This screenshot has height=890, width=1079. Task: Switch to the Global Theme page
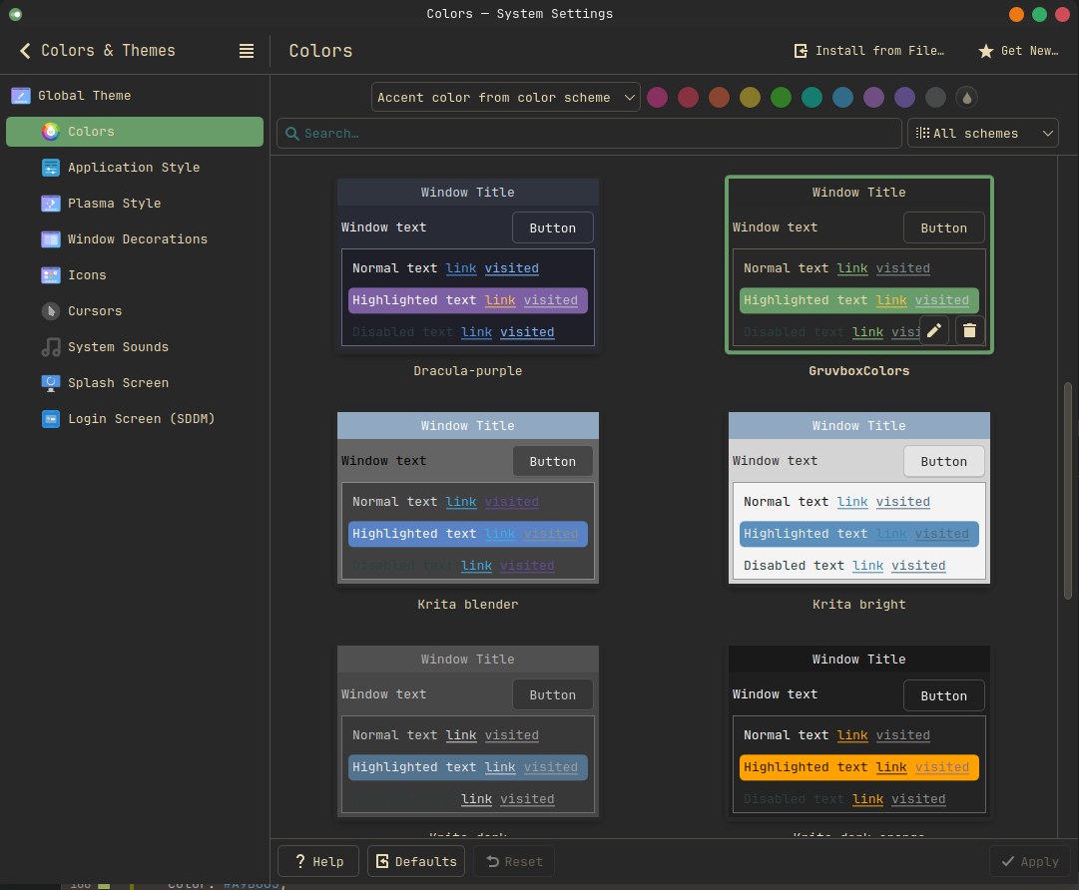pyautogui.click(x=85, y=95)
